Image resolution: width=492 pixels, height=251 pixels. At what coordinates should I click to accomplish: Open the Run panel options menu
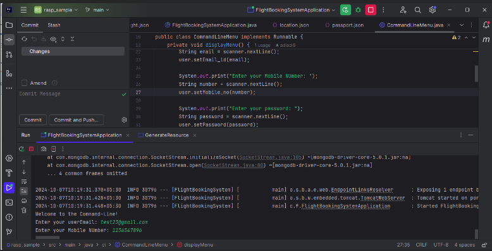461,135
